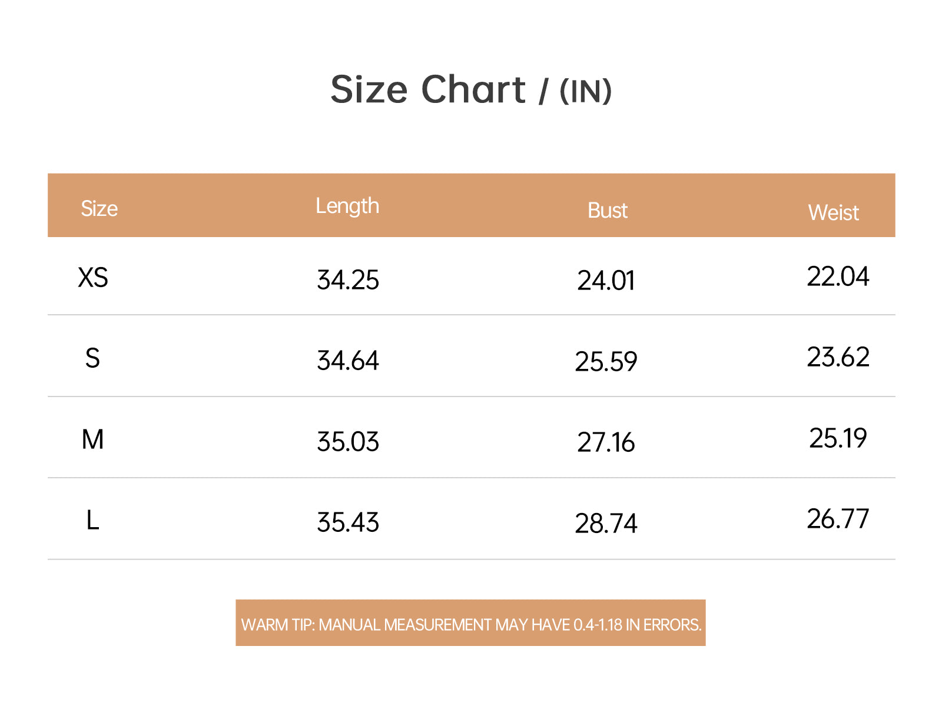Click the M size row label

pyautogui.click(x=92, y=439)
